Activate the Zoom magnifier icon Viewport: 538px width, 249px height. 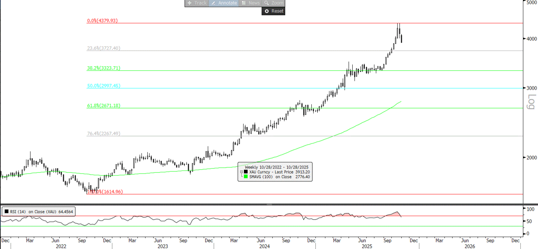point(266,3)
